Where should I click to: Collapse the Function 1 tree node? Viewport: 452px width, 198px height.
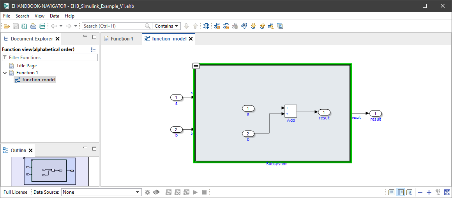click(5, 73)
